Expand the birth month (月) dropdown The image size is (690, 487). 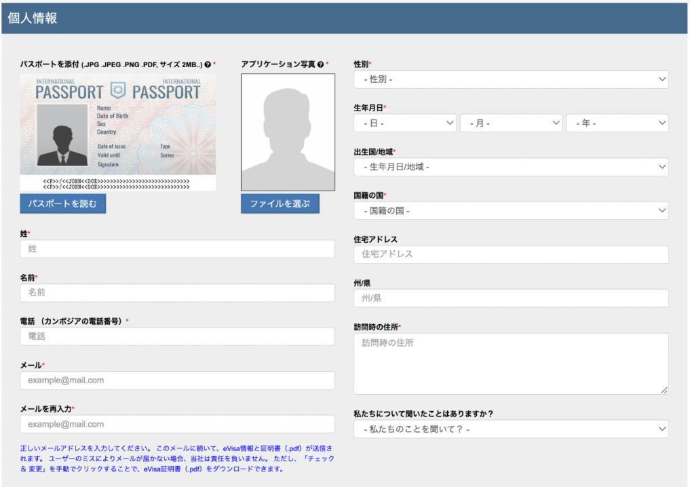pyautogui.click(x=511, y=123)
